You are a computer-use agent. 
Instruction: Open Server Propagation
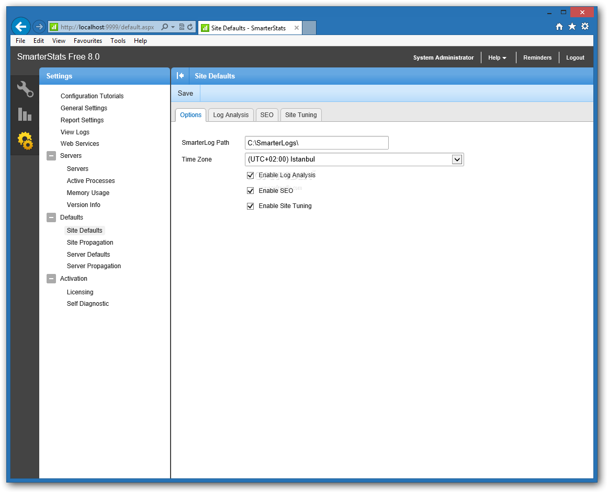click(94, 266)
